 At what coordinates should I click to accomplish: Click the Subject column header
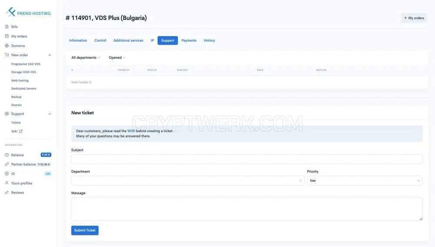[x=183, y=70]
